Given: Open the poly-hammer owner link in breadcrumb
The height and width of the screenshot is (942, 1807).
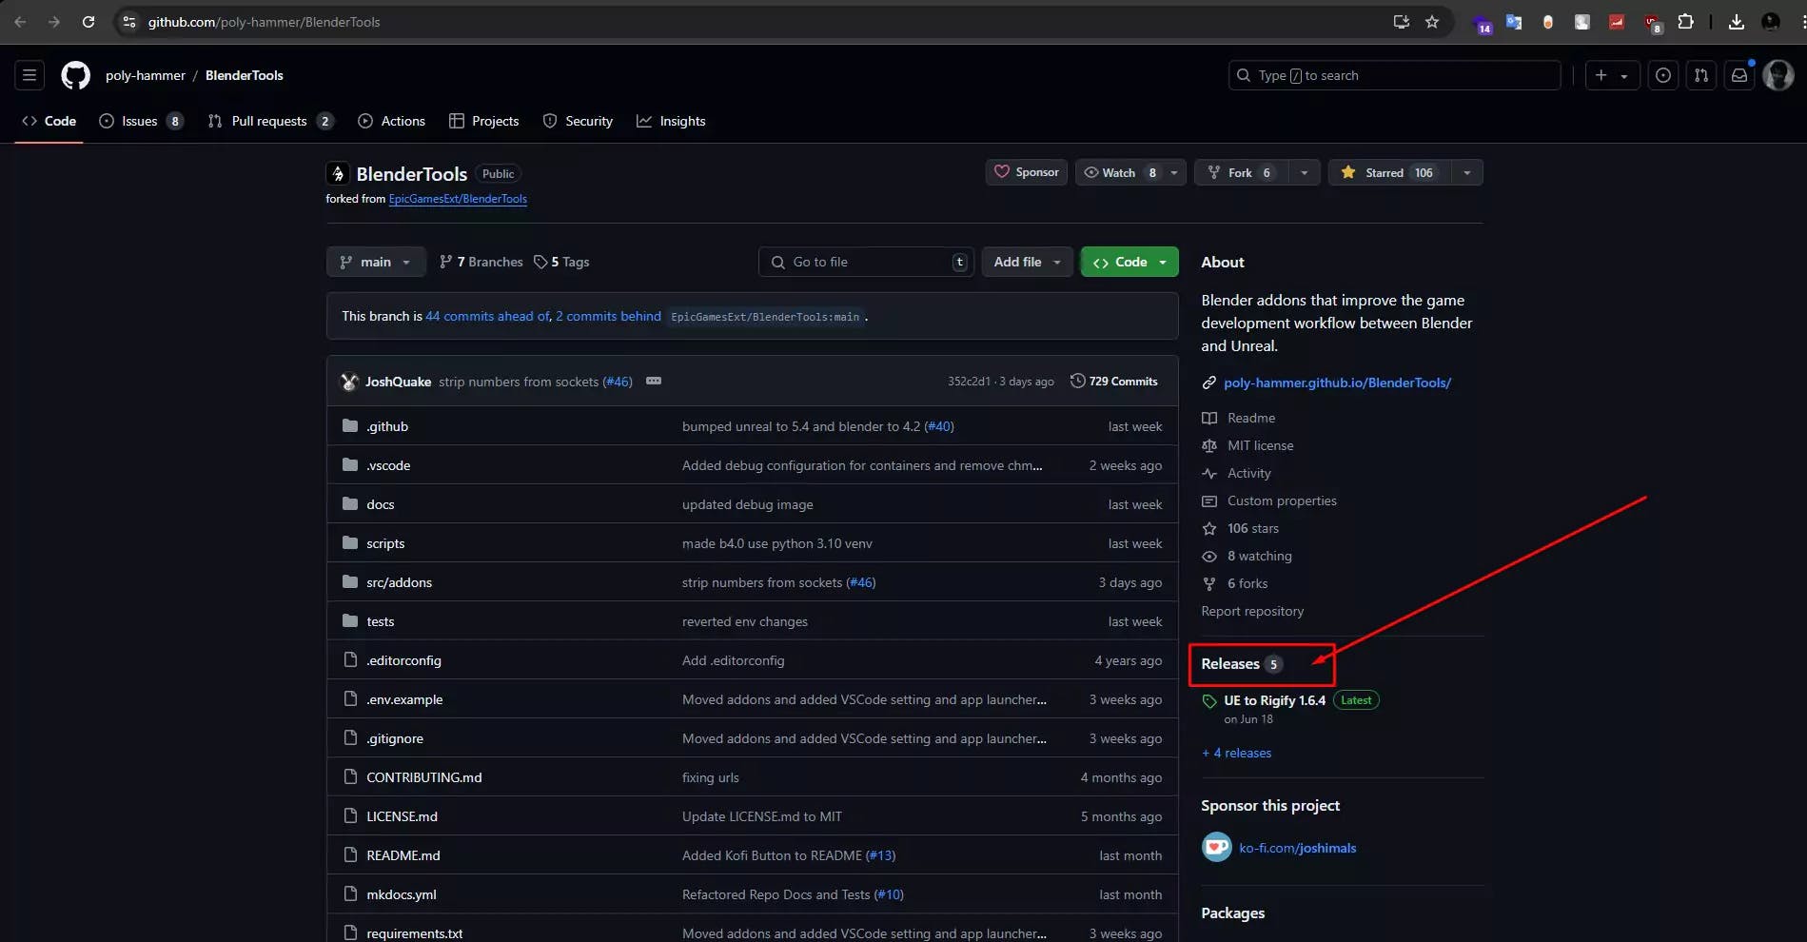Looking at the screenshot, I should 146,75.
